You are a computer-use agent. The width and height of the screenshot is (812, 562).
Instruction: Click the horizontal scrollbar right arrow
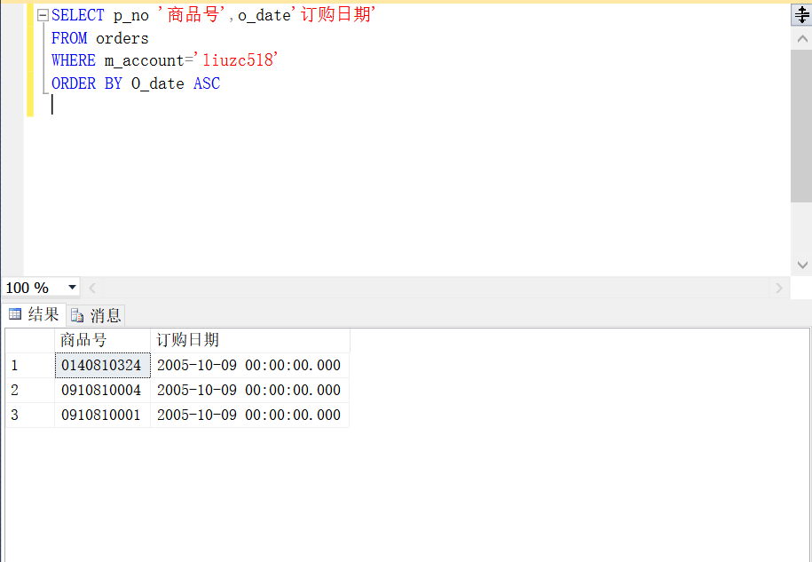[779, 288]
